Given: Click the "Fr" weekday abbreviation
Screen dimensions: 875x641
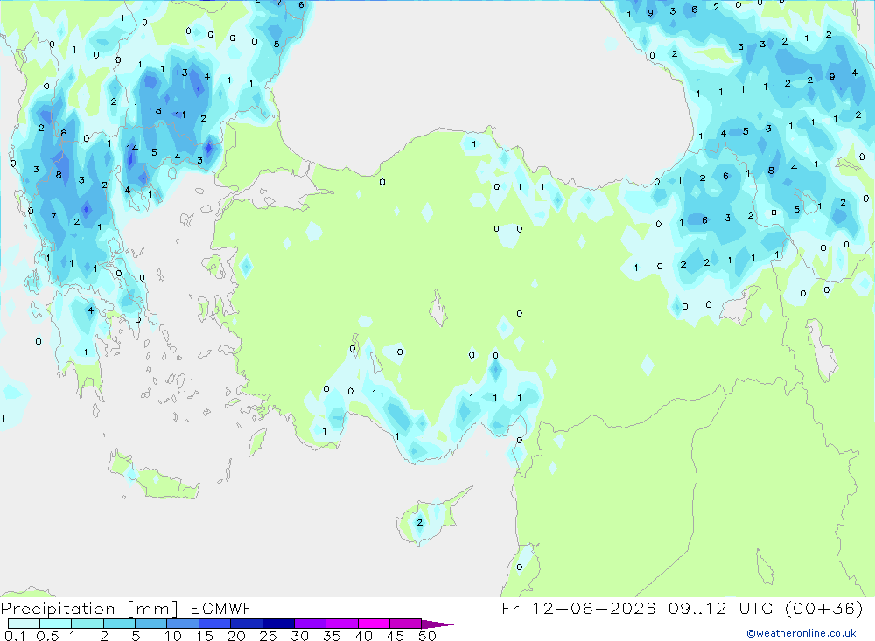Looking at the screenshot, I should point(511,608).
